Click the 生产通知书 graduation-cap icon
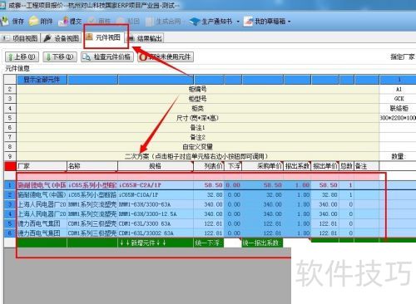The image size is (416, 304). point(195,22)
